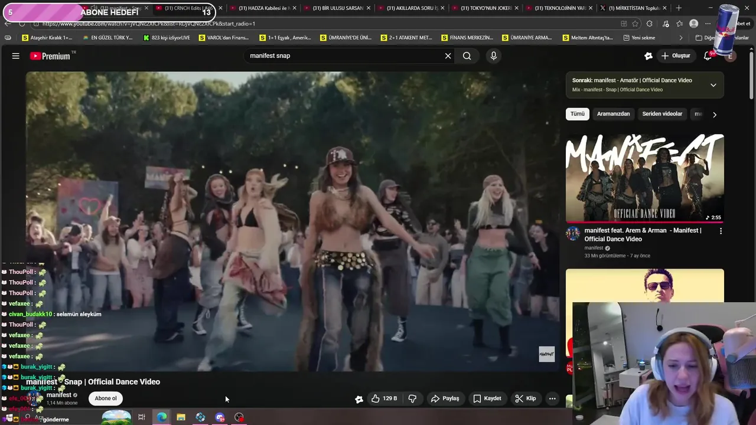
Task: Open the Manifest Official Dance Video thumbnail
Action: [644, 178]
